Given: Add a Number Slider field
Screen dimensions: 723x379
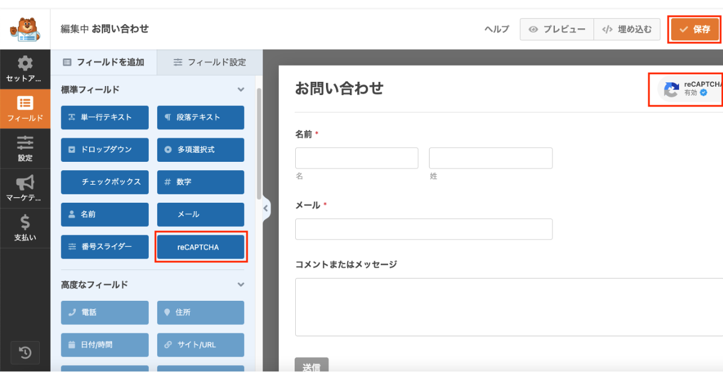Looking at the screenshot, I should [x=105, y=247].
